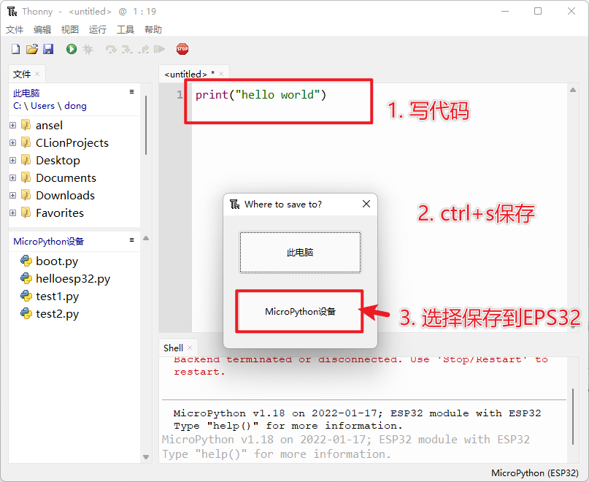
Task: Open the 帮助 menu
Action: pyautogui.click(x=153, y=29)
